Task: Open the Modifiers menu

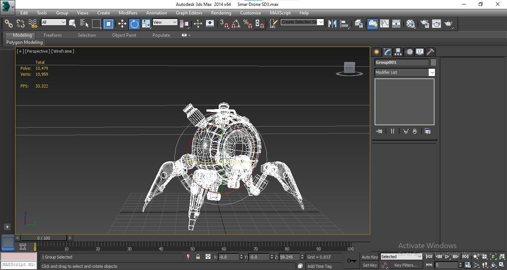Action: (x=128, y=13)
